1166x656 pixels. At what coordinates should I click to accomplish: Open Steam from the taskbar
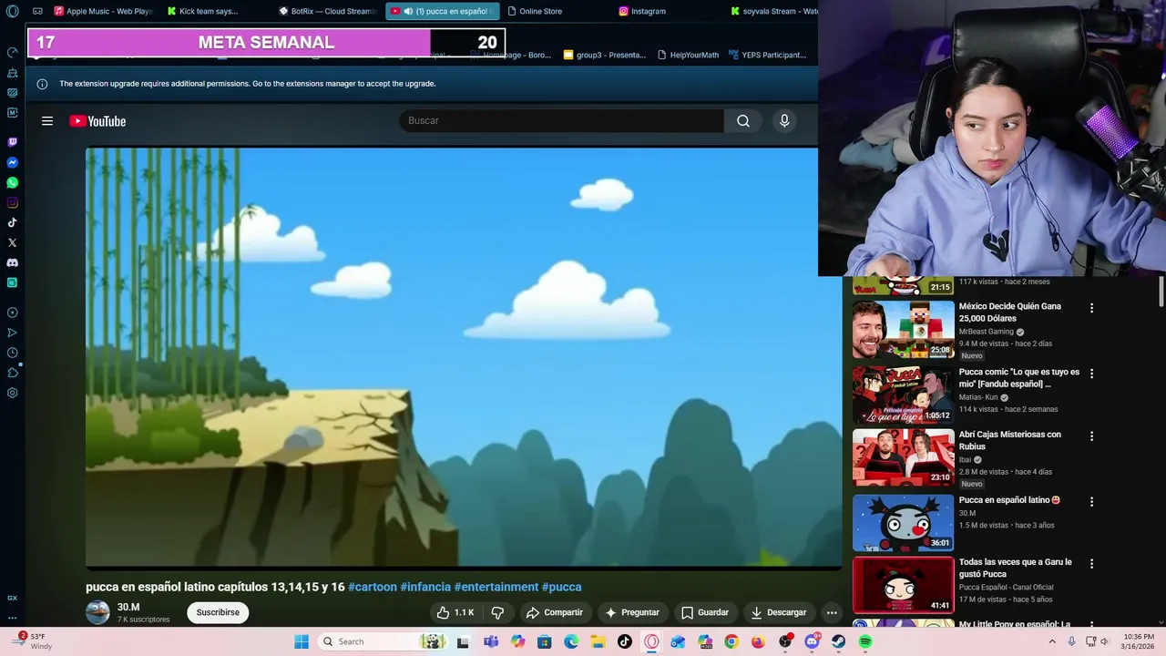pos(838,641)
